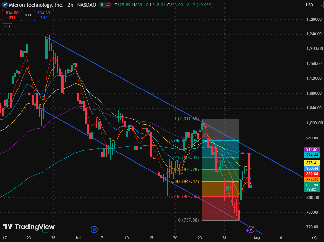Screen dimensions: 324x242
Task: Click the 1,000.00 price axis label
Action: [315, 123]
